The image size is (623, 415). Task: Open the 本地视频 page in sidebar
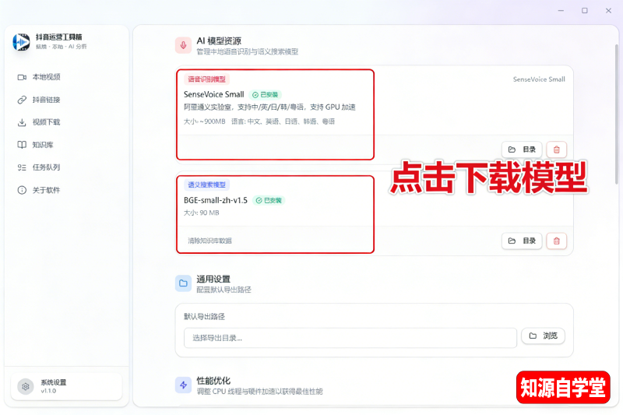[45, 77]
